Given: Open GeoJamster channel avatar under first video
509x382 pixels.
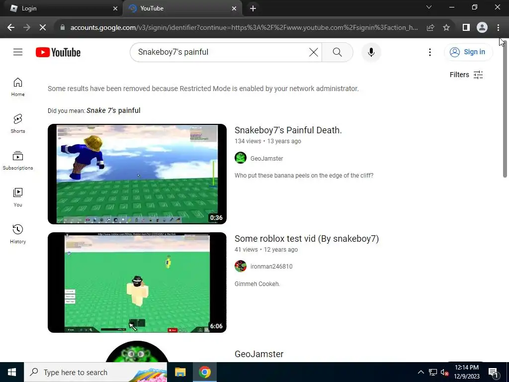Looking at the screenshot, I should 241,158.
